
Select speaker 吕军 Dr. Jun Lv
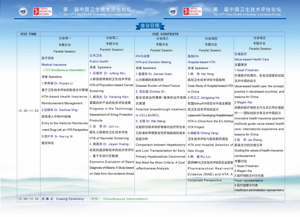(x=105, y=126)
